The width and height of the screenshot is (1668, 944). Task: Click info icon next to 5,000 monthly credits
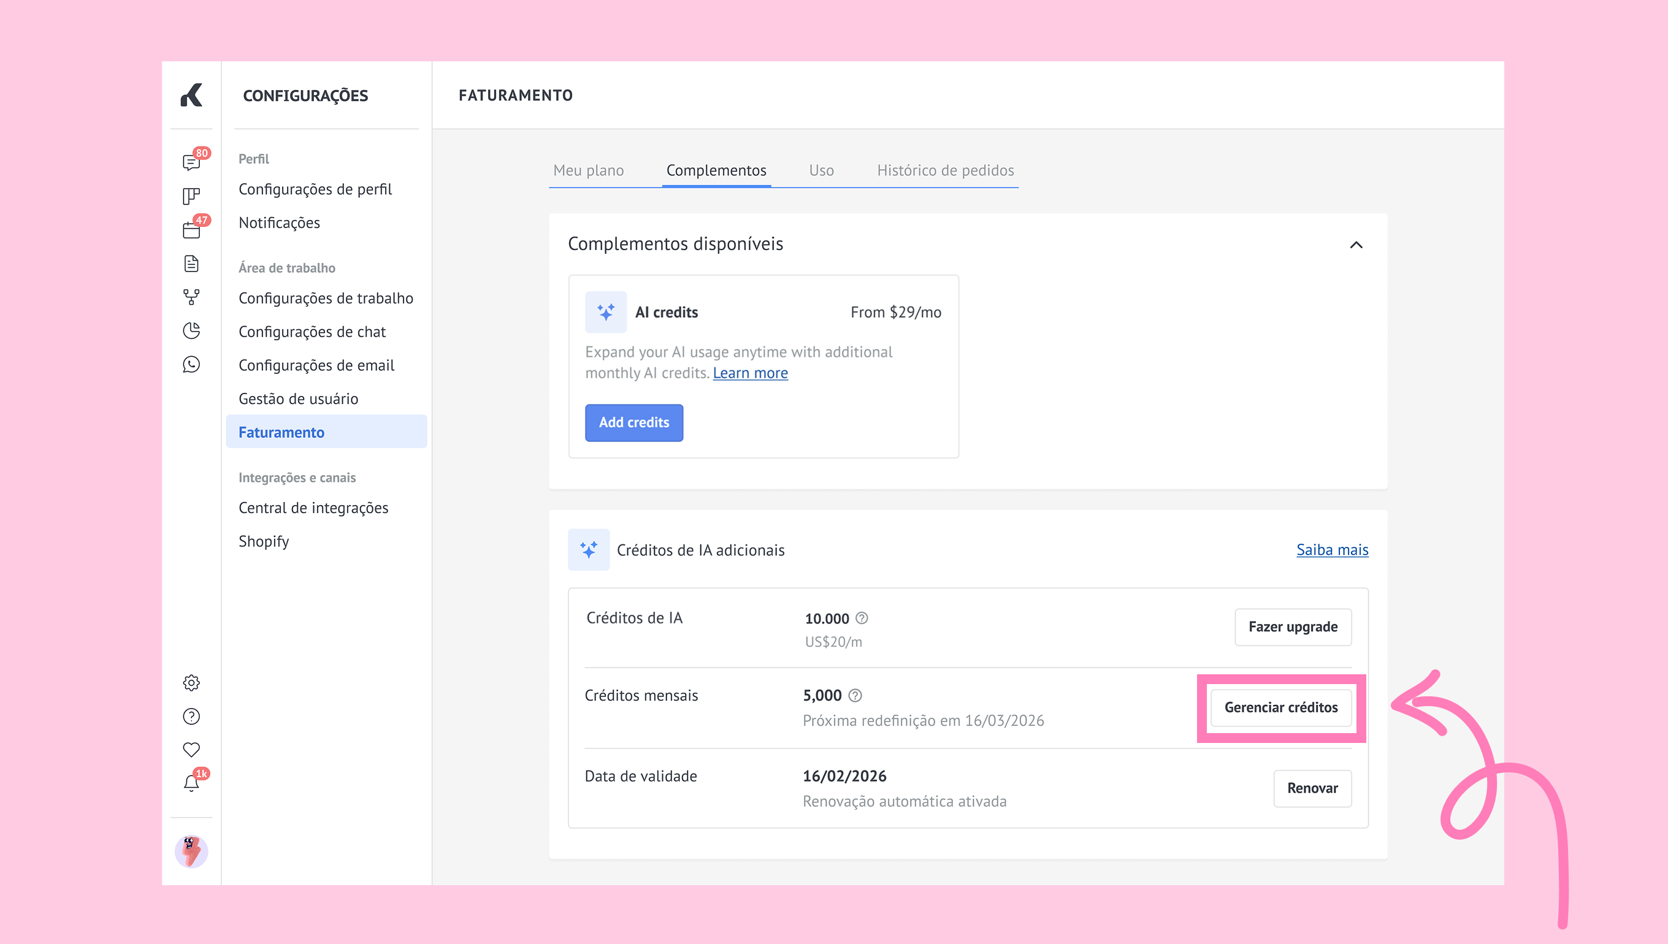tap(855, 695)
